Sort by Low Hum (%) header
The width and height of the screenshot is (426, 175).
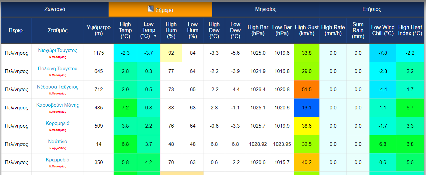click(193, 30)
